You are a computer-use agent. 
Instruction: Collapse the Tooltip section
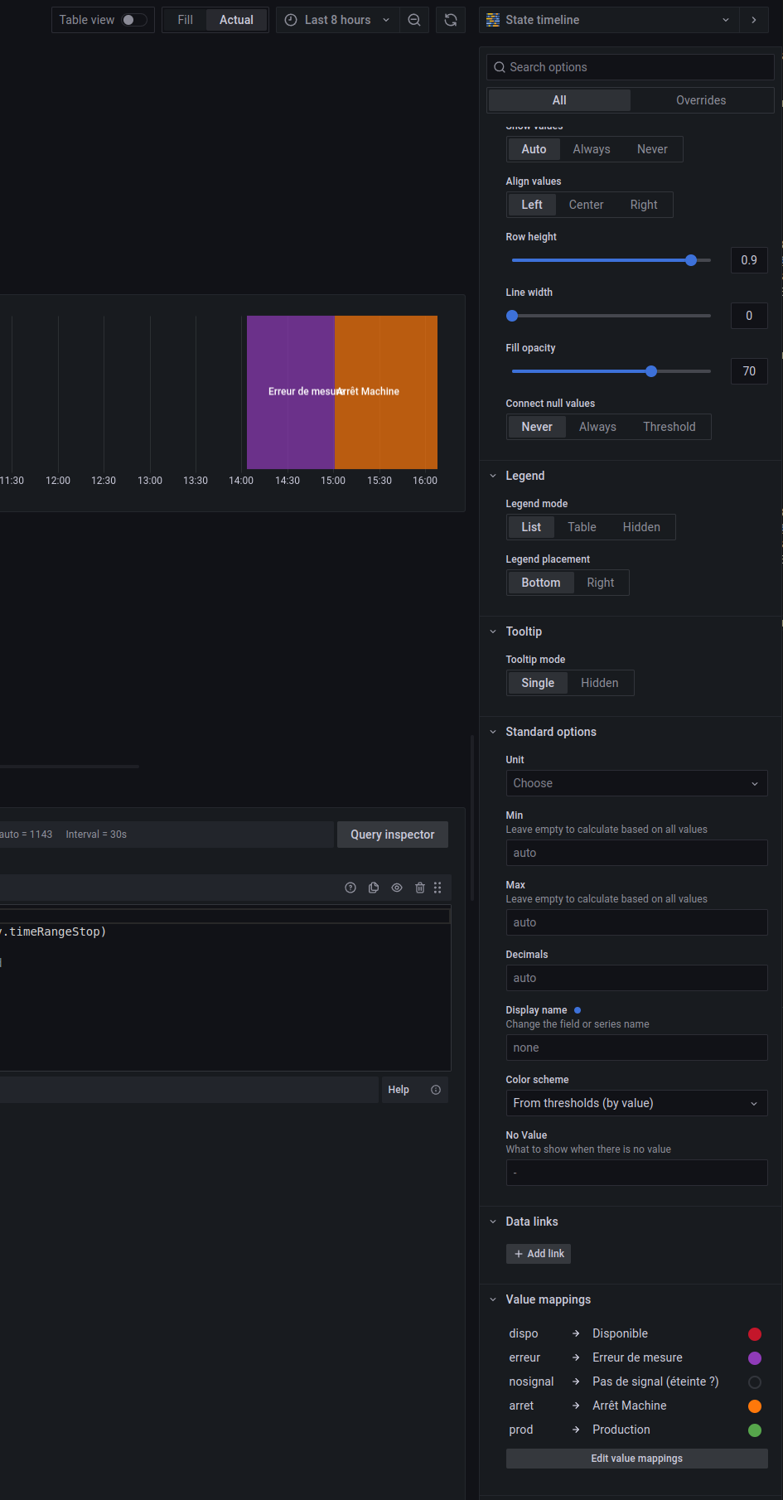tap(493, 631)
